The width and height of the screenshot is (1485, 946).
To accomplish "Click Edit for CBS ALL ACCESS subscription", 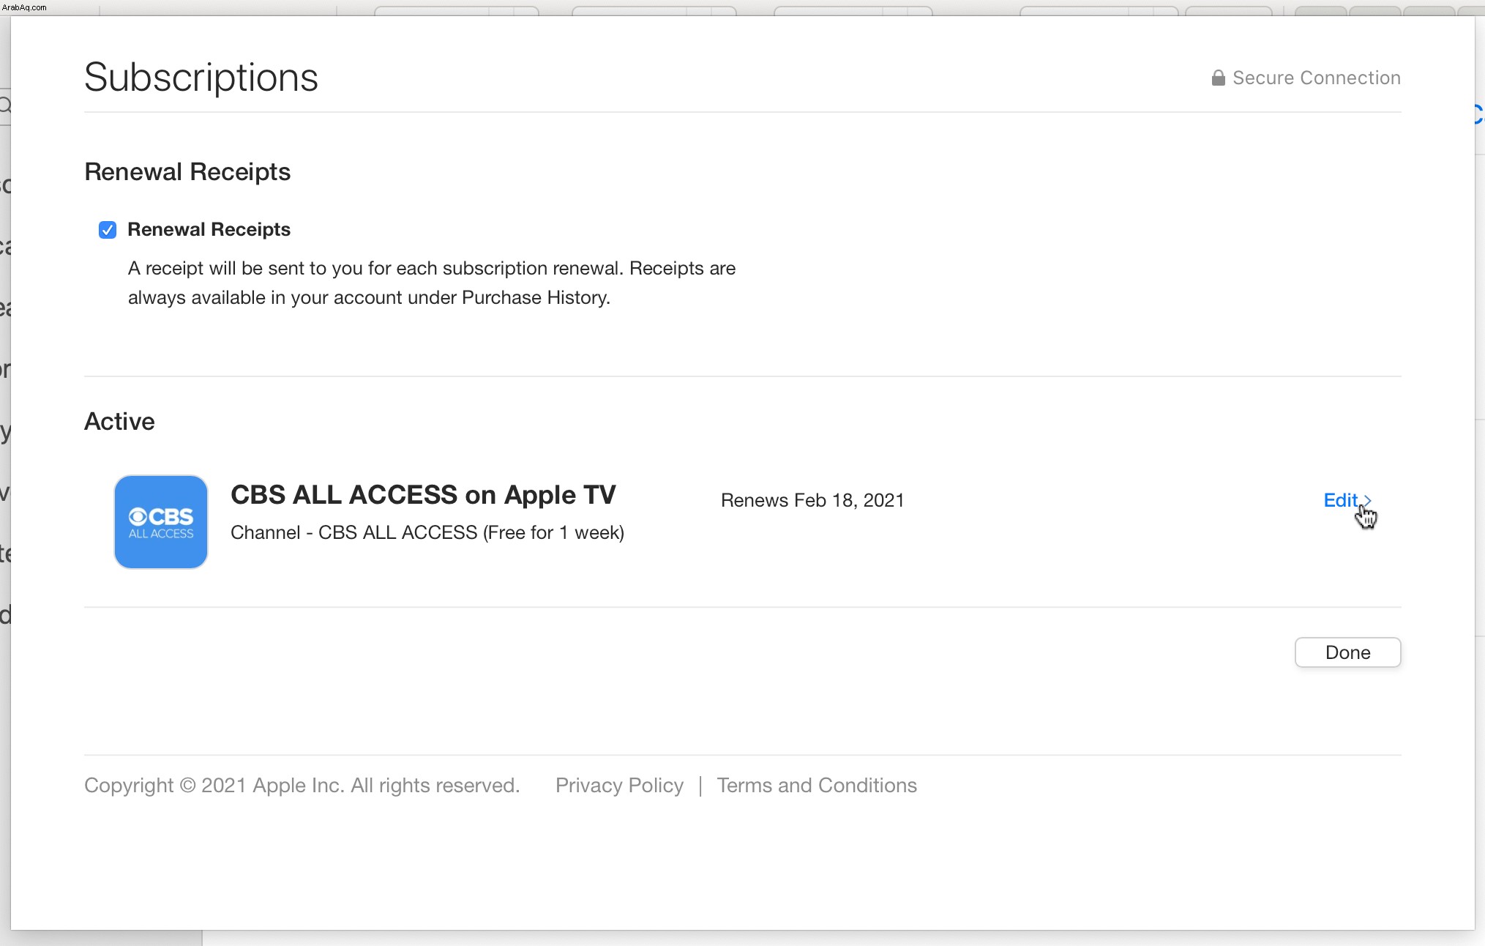I will 1347,500.
